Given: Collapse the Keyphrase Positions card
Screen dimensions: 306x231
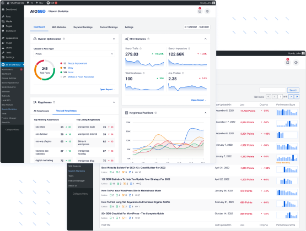Looking at the screenshot, I should tap(206, 113).
